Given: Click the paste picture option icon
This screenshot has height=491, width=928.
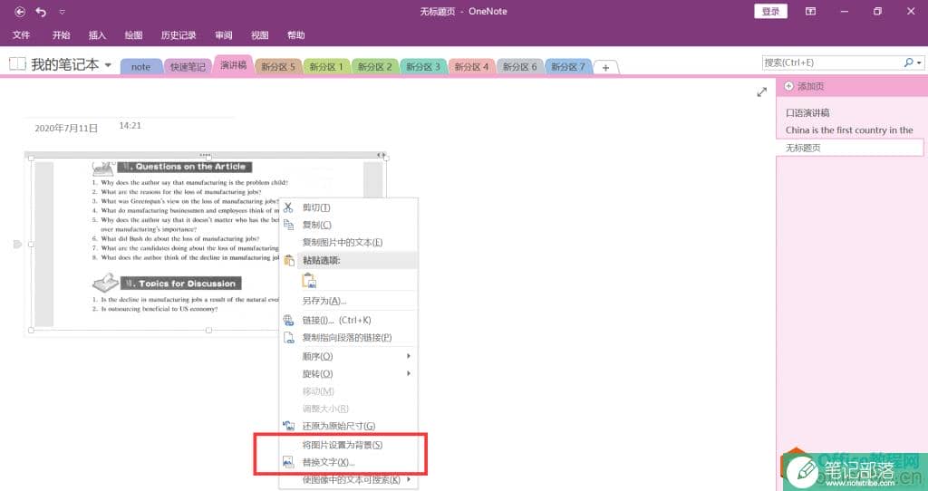Looking at the screenshot, I should (309, 281).
